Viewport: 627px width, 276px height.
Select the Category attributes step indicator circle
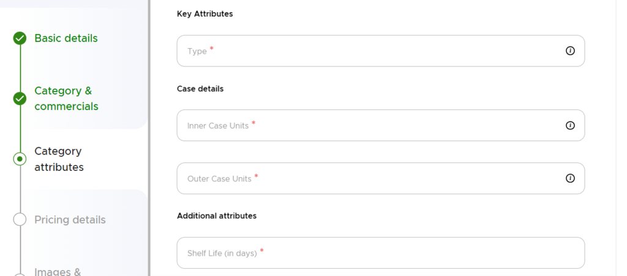coord(20,159)
